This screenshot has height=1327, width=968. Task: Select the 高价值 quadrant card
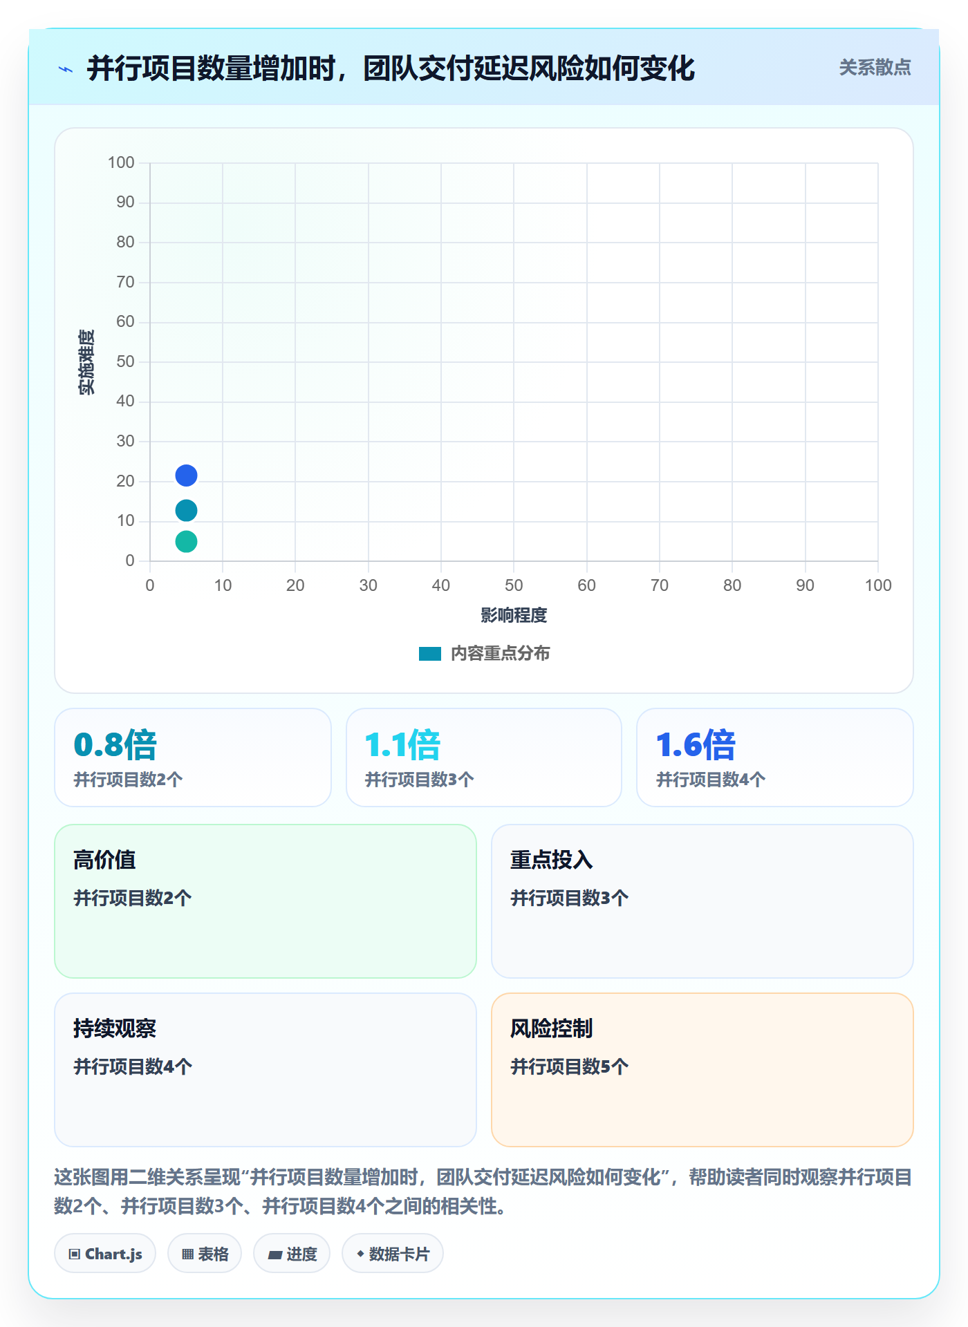coord(266,901)
